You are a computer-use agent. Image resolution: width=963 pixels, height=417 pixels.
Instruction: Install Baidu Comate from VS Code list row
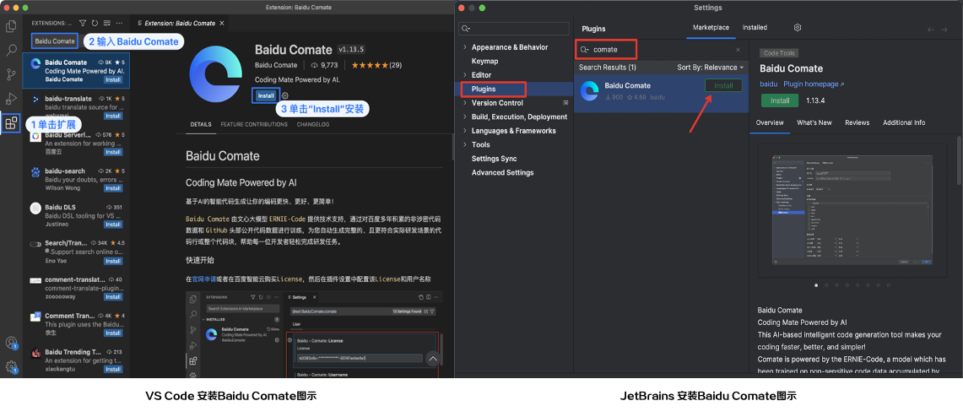112,80
